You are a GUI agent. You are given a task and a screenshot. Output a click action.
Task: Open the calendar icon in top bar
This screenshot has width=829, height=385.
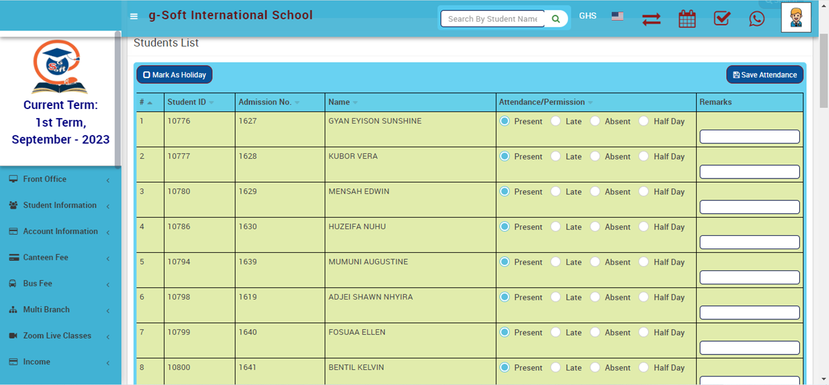[686, 19]
